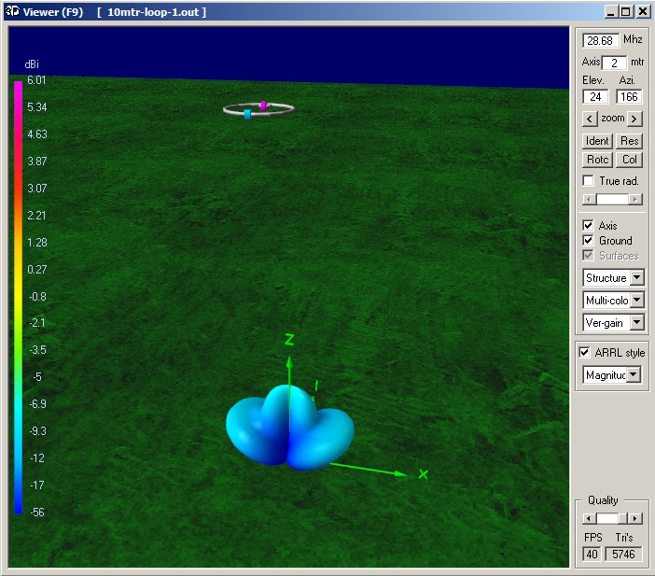
Task: Click the 3D Viewer title bar icon
Action: [x=12, y=11]
